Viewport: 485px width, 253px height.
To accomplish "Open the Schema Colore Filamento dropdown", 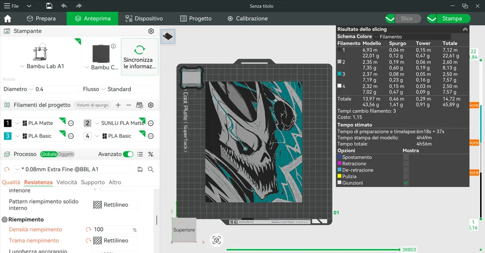I will (413, 37).
